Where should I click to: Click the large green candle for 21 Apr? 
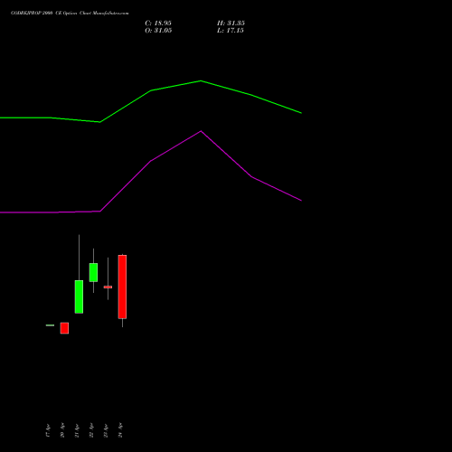(x=79, y=297)
